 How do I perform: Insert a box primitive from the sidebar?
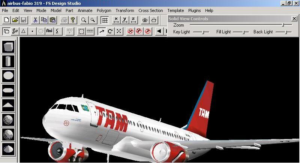tap(8, 47)
